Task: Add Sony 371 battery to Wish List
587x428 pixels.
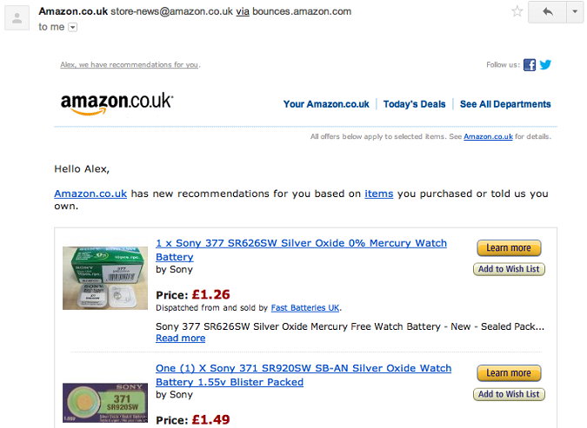Action: [509, 394]
